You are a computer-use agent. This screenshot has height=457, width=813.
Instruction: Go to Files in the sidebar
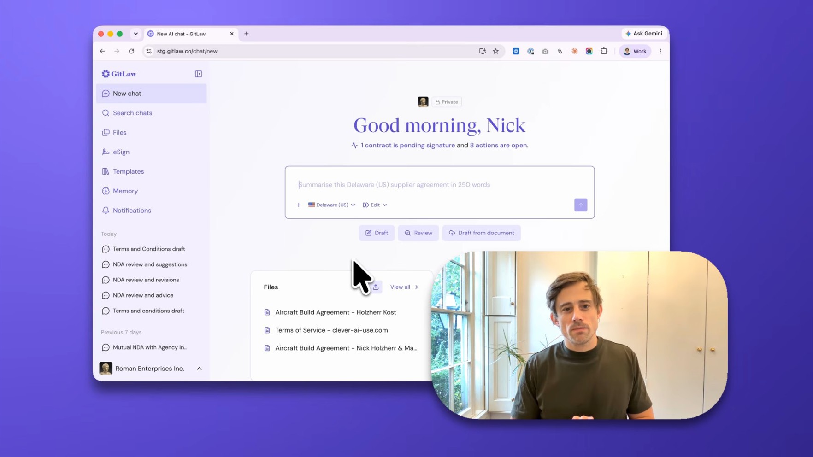click(x=151, y=132)
